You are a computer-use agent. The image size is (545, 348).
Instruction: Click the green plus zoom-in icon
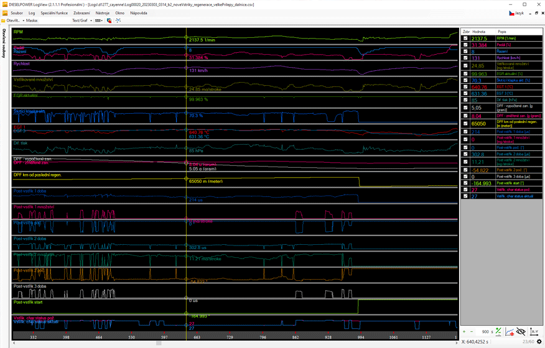(464, 332)
